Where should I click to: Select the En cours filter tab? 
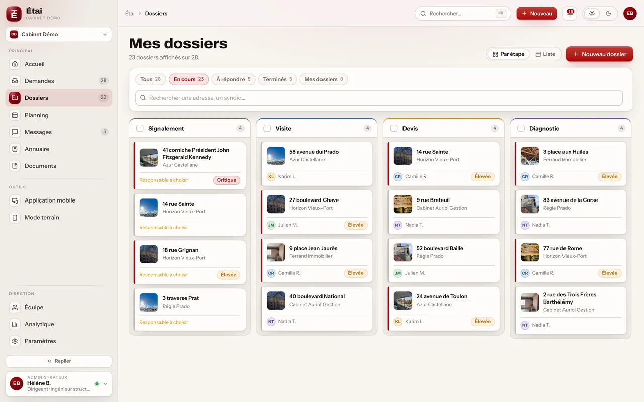(189, 79)
